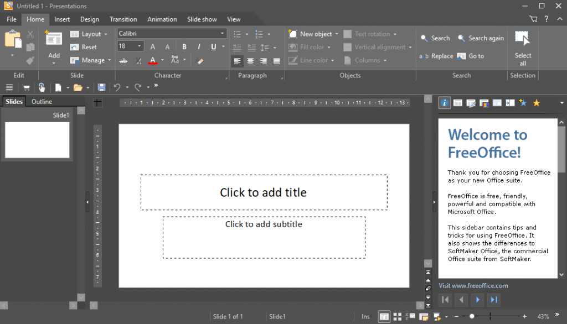
Task: Click the Reset slide button
Action: (x=84, y=47)
